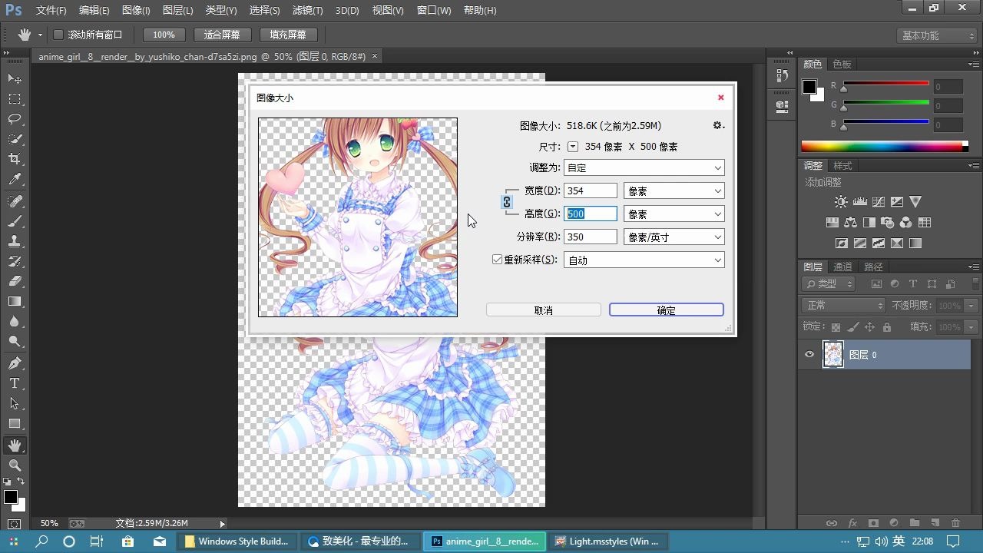Toggle the pixel layer filter icon
Screen dimensions: 983x553
pyautogui.click(x=876, y=284)
